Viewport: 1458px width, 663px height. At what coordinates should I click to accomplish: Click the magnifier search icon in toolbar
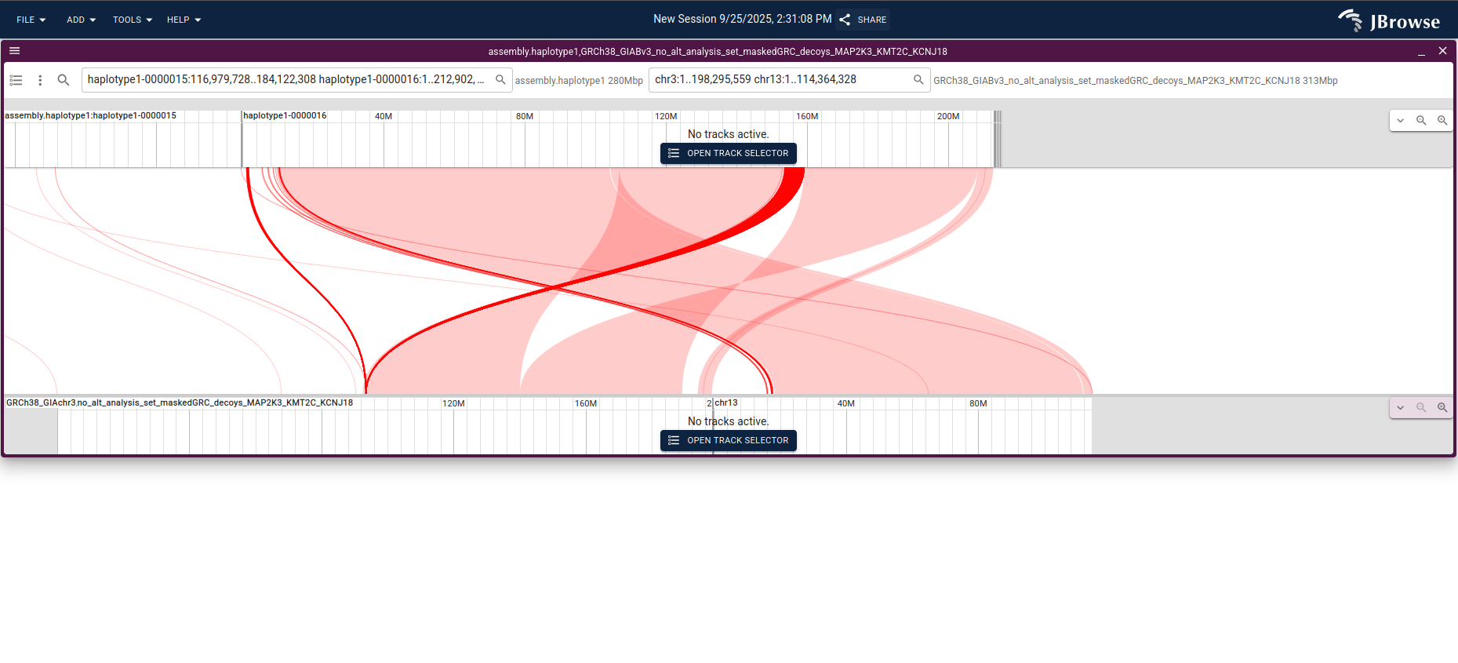pyautogui.click(x=64, y=80)
